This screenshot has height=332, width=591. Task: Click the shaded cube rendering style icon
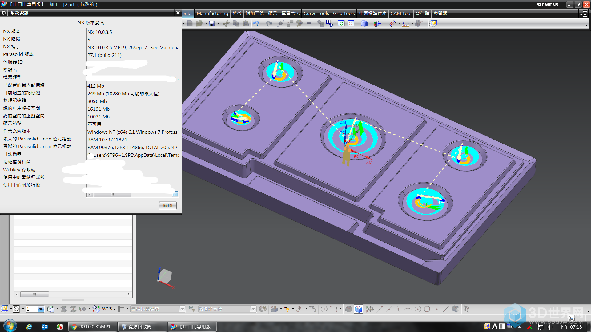[364, 23]
